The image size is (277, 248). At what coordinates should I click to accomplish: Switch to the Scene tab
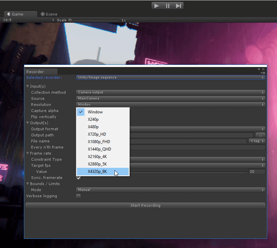[49, 14]
